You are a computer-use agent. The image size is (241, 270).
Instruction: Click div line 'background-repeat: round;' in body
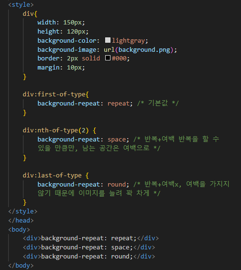point(89,257)
